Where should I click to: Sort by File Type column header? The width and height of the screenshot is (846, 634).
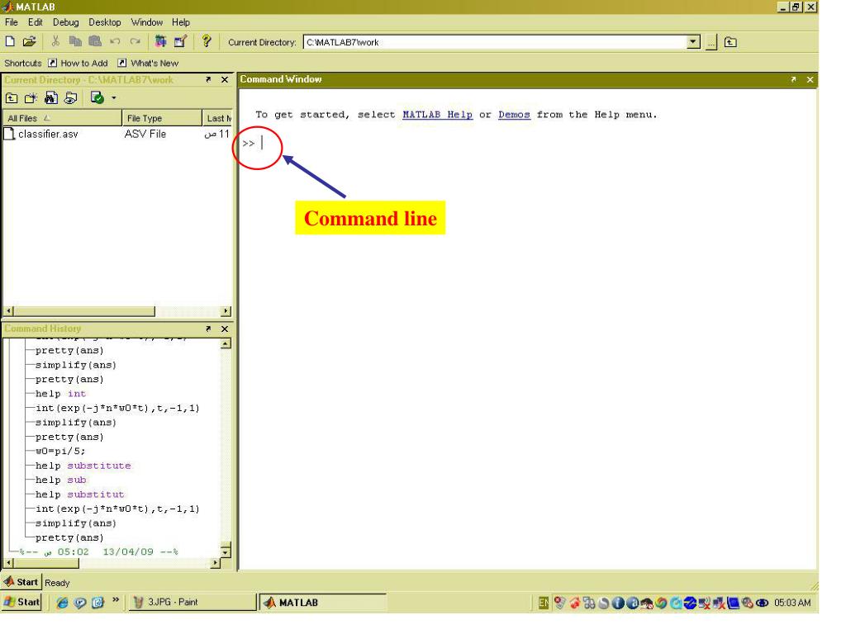(x=163, y=118)
